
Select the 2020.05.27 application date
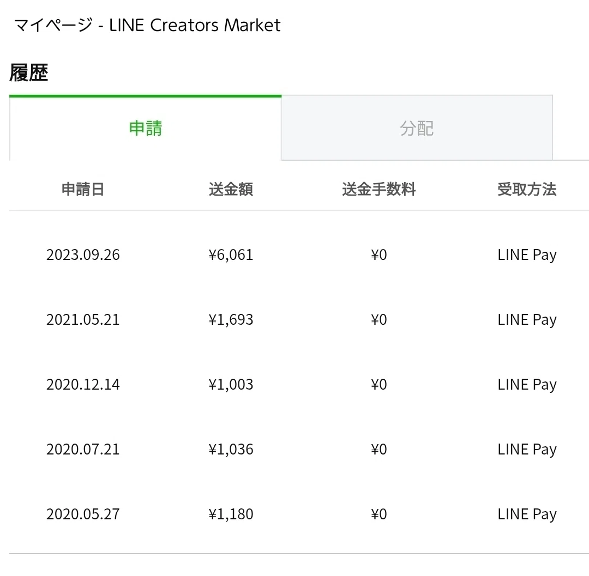pyautogui.click(x=83, y=514)
